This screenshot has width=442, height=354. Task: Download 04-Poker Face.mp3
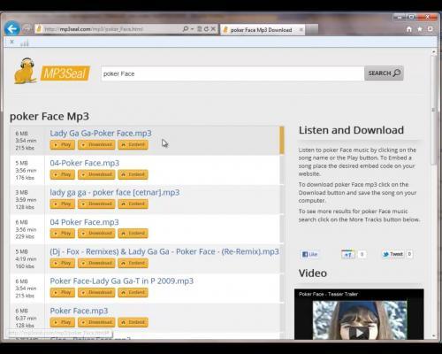pyautogui.click(x=96, y=174)
